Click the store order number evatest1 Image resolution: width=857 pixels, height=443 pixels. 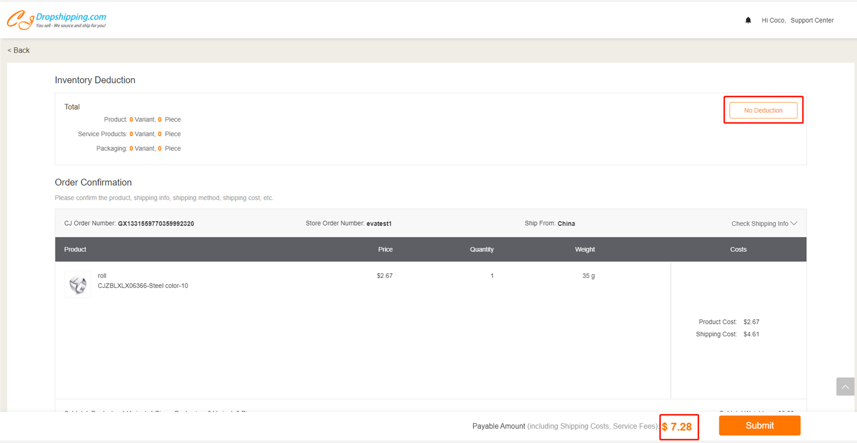click(379, 224)
